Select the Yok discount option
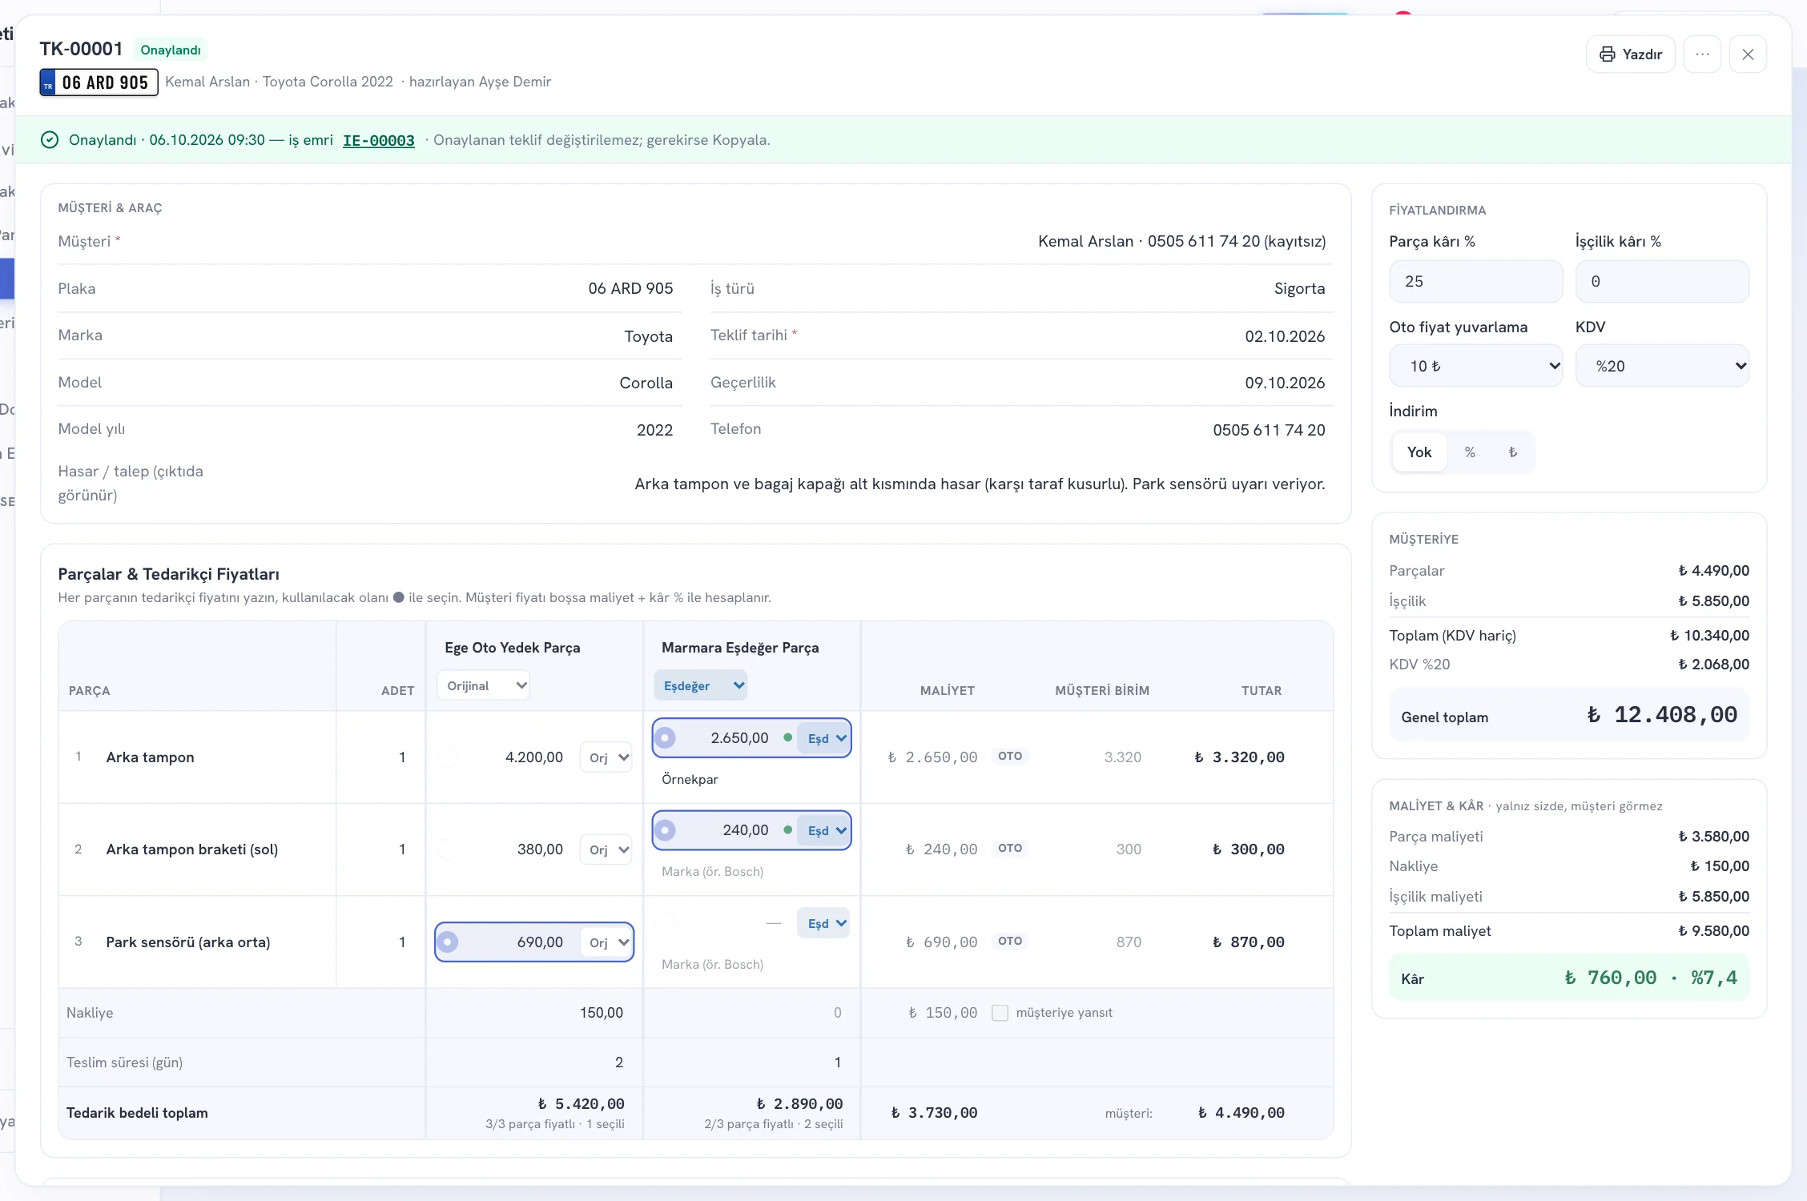The height and width of the screenshot is (1201, 1807). click(1419, 452)
